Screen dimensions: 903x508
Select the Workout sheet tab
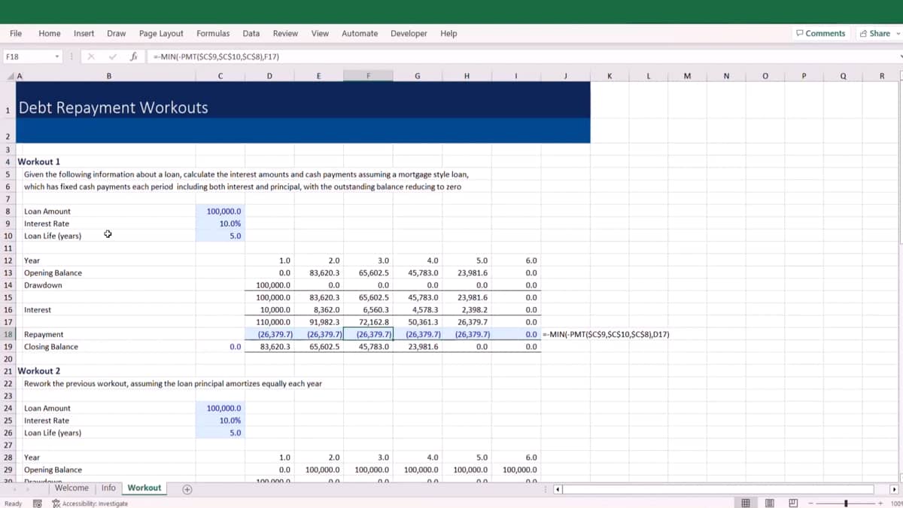[x=144, y=488]
